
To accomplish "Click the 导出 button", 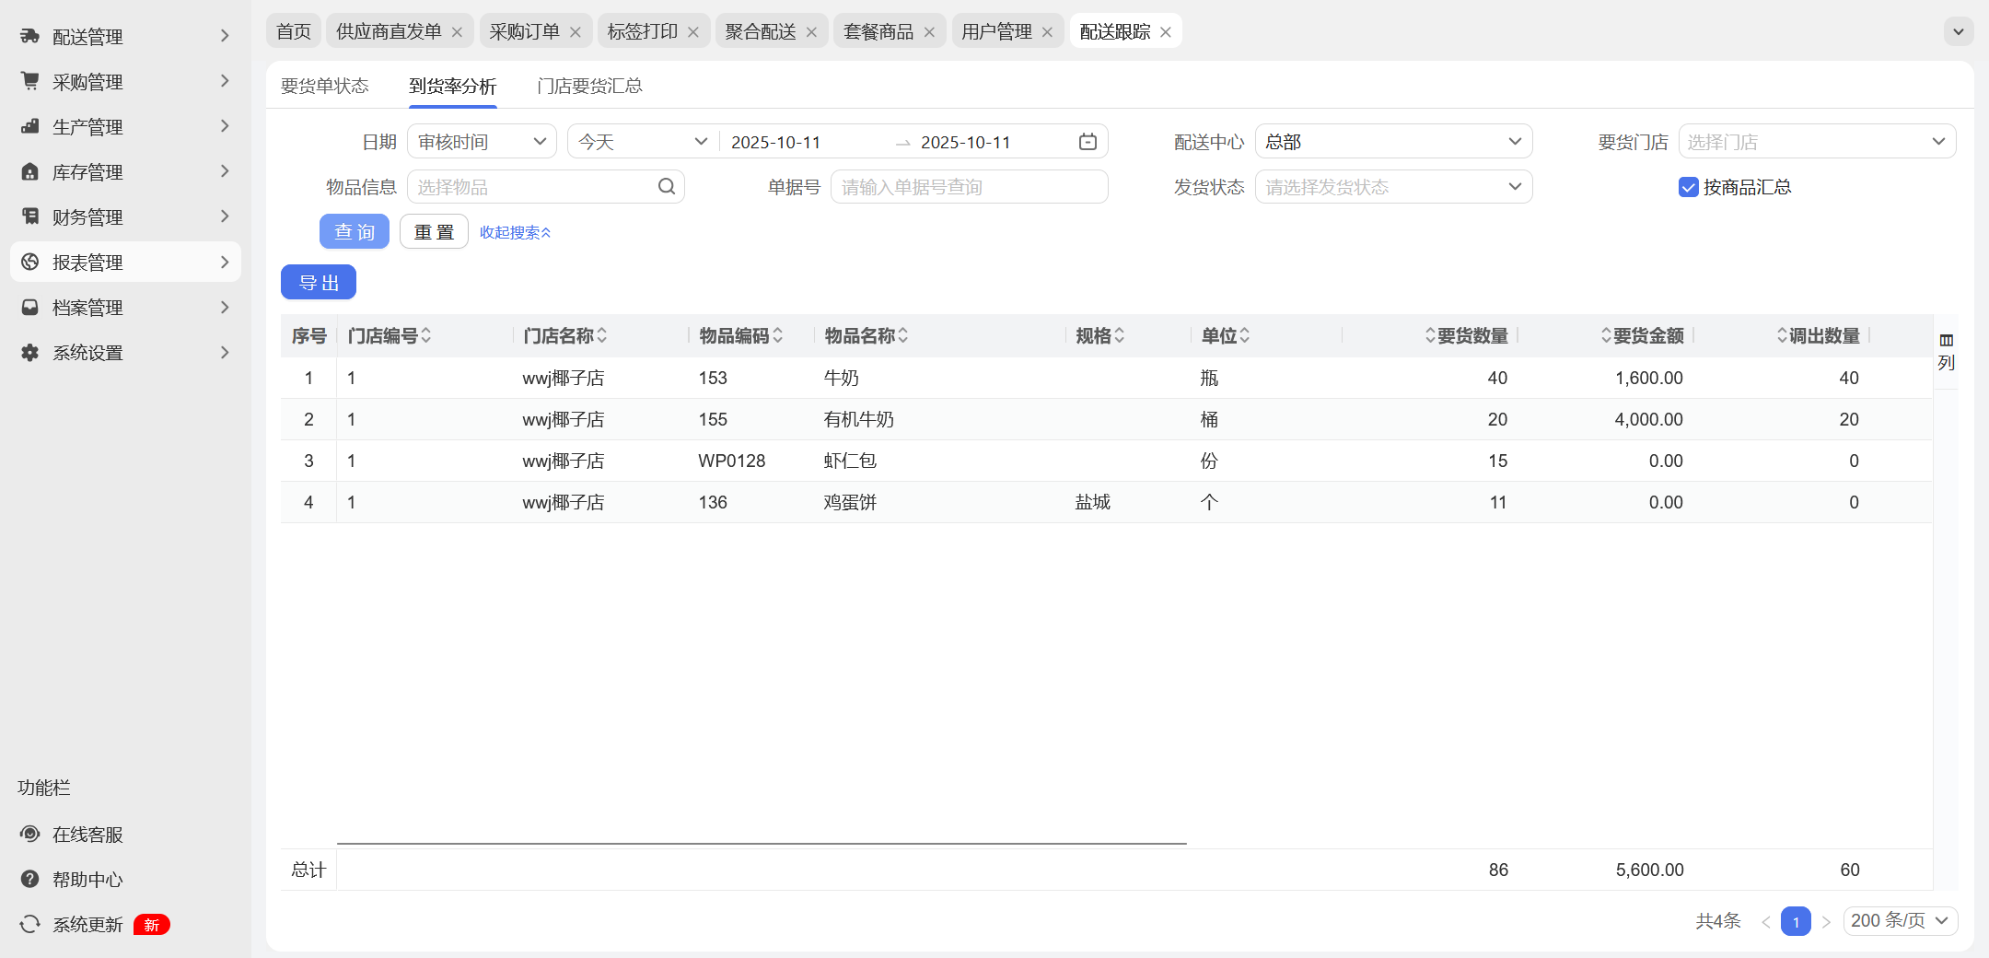I will click(319, 283).
